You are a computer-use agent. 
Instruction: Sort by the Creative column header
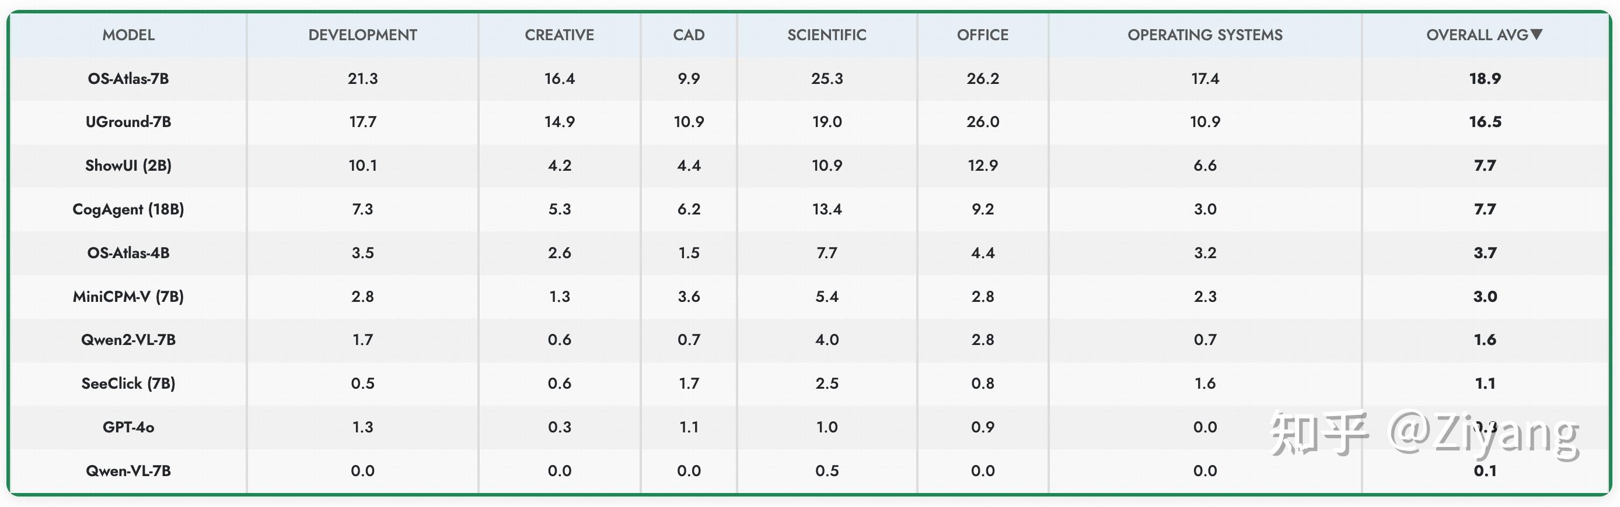tap(559, 35)
